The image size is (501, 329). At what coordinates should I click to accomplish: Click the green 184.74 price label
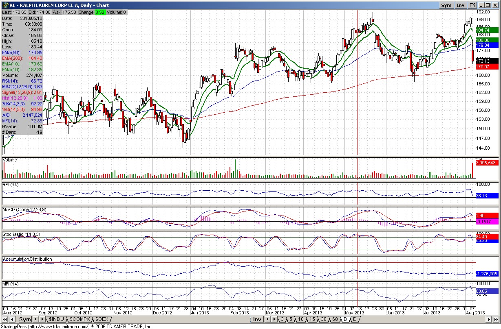pos(487,30)
